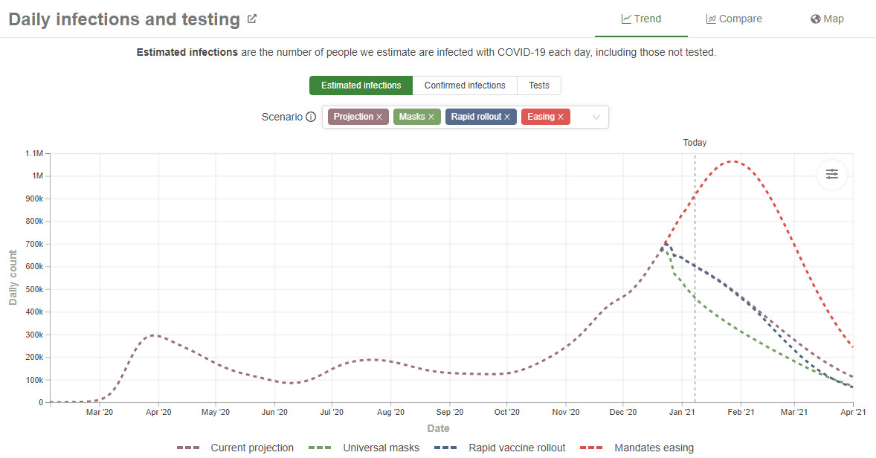Click the chart settings sliders icon
876x458 pixels.
click(x=832, y=174)
